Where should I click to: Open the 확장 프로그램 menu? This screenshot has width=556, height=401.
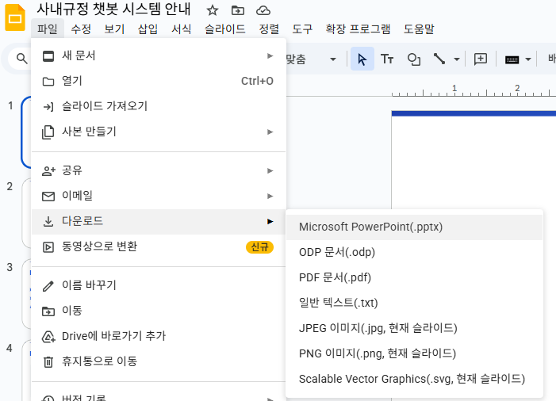click(359, 29)
